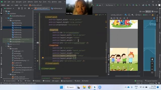This screenshot has width=161, height=90.
Task: Click Expand All in the Project panel
Action: click(22, 8)
